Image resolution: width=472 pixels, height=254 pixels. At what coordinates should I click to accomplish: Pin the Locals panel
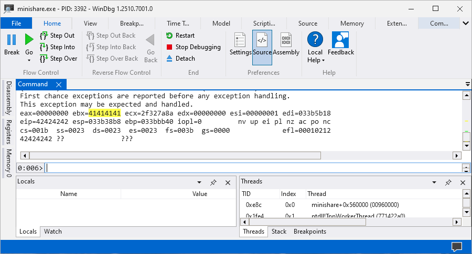click(213, 182)
